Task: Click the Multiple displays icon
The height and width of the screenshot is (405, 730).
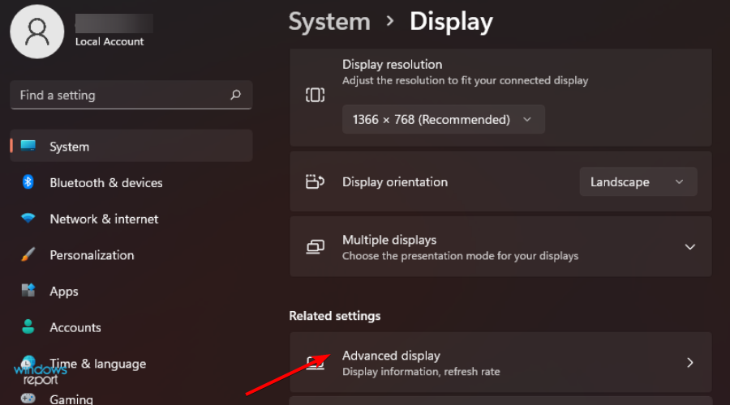Action: [x=315, y=246]
